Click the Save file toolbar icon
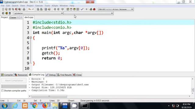 click(9, 9)
